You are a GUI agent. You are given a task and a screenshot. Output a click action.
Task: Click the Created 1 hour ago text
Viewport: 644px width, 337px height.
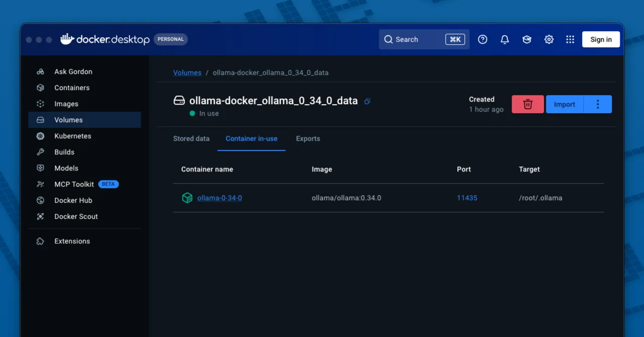point(486,104)
